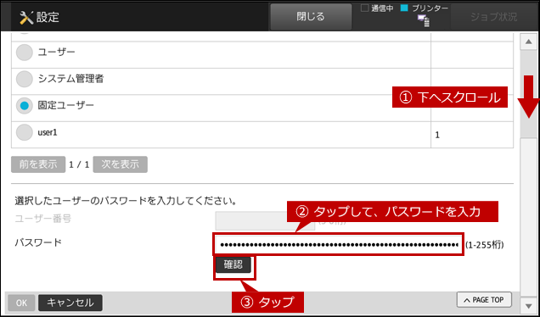The width and height of the screenshot is (540, 317).
Task: Open the ジョブ状況 job status
Action: pos(493,16)
